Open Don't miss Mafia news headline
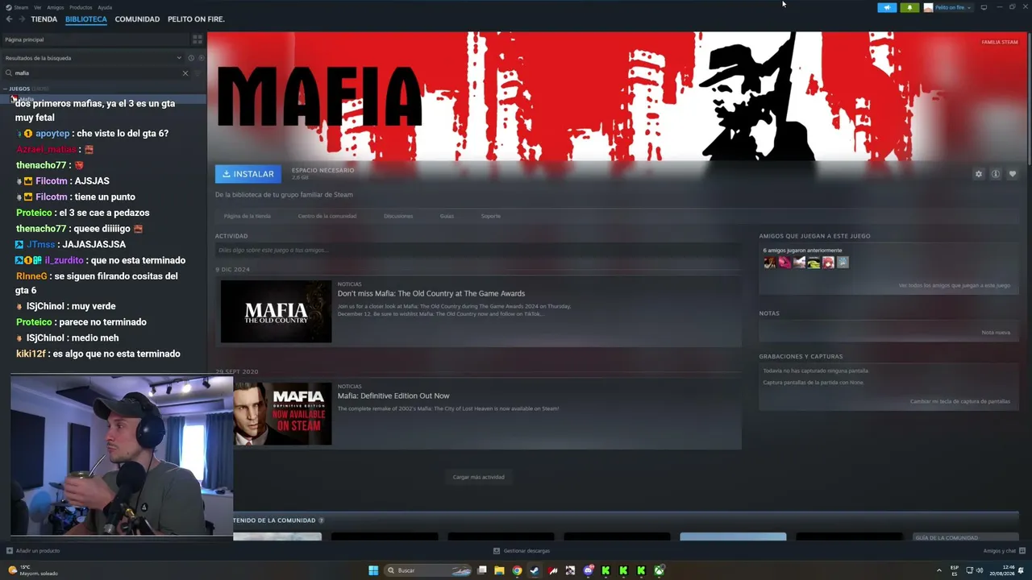 pyautogui.click(x=431, y=293)
